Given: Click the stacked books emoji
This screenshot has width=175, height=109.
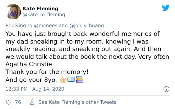Looking at the screenshot, I should pyautogui.click(x=79, y=80).
